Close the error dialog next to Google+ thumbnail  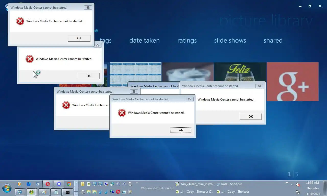259,86
